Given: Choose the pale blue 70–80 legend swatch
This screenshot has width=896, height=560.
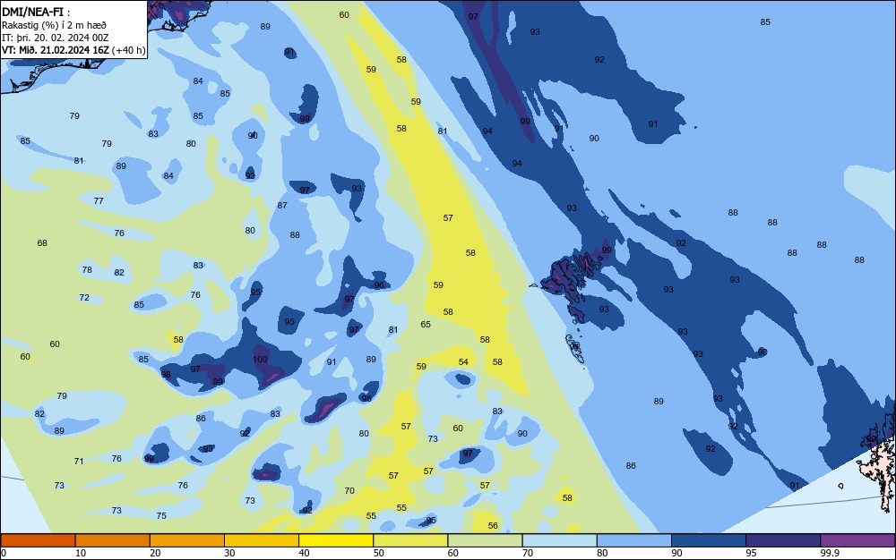Looking at the screenshot, I should click(x=559, y=540).
